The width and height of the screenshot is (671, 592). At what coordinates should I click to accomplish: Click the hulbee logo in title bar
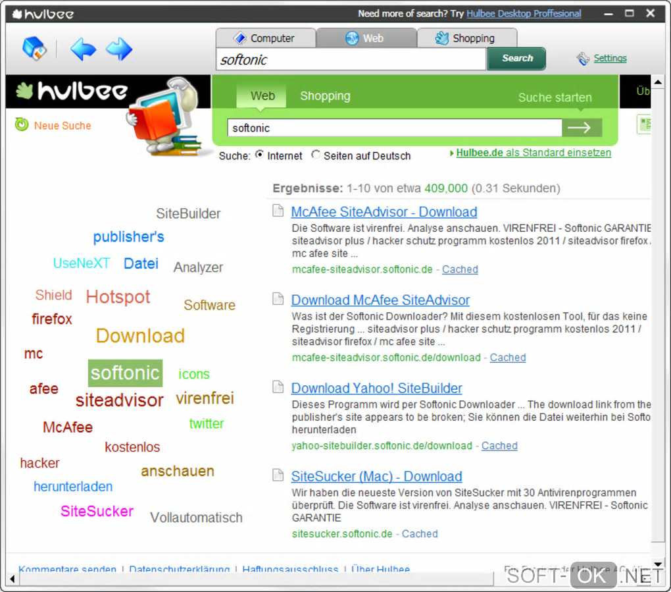(43, 14)
